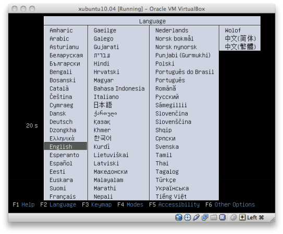The height and width of the screenshot is (234, 283).
Task: Click the virtualization (V chip) status icon
Action: click(x=223, y=217)
